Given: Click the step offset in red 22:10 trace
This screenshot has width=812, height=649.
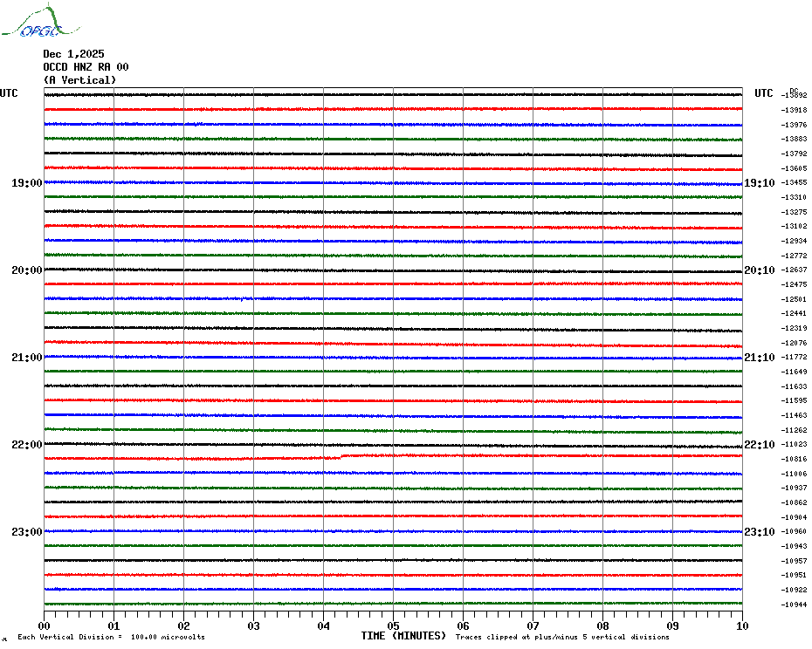Looking at the screenshot, I should point(341,456).
